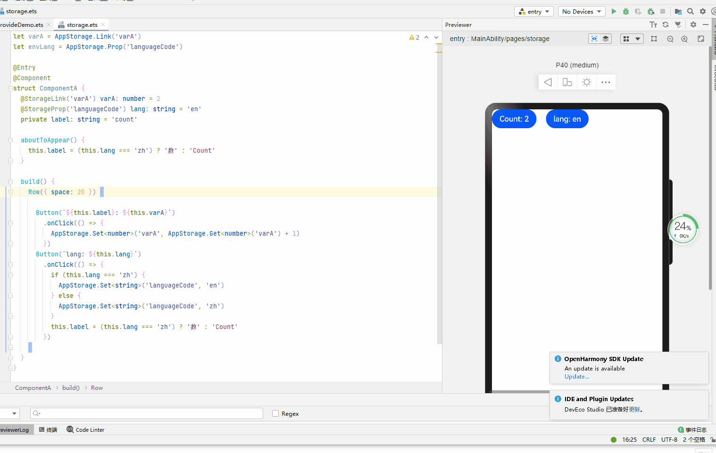
Task: Switch to the rovideDemo.ets editor tab
Action: pyautogui.click(x=22, y=25)
